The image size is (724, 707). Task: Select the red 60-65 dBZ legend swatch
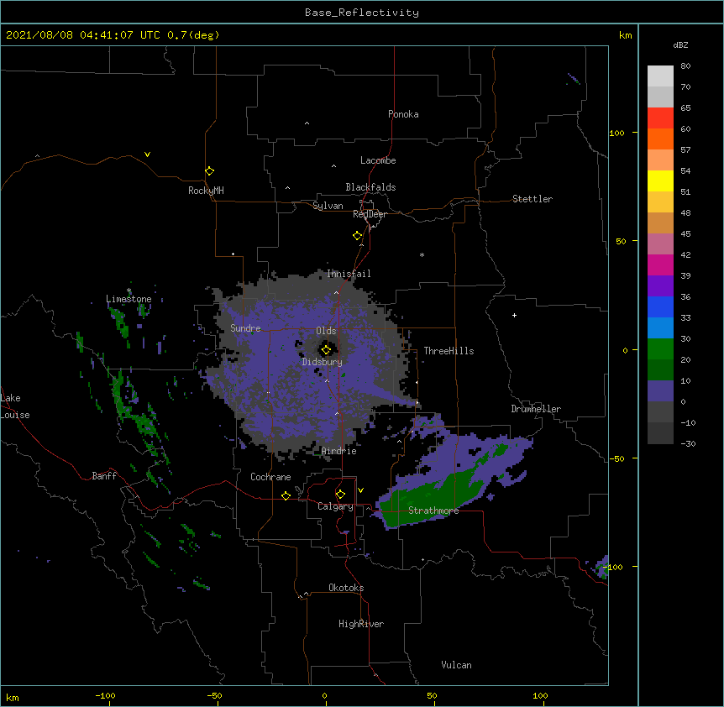660,118
